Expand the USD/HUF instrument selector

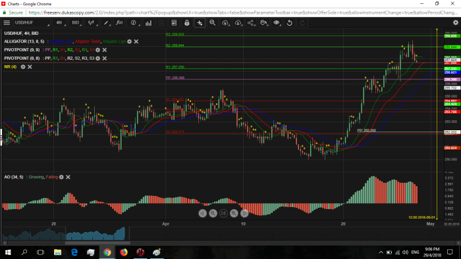click(x=32, y=22)
